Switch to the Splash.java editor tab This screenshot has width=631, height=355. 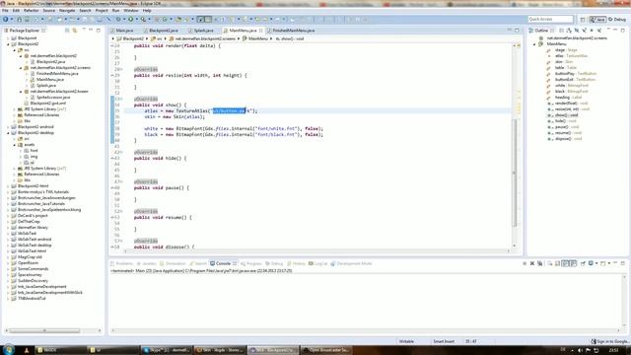tap(201, 31)
